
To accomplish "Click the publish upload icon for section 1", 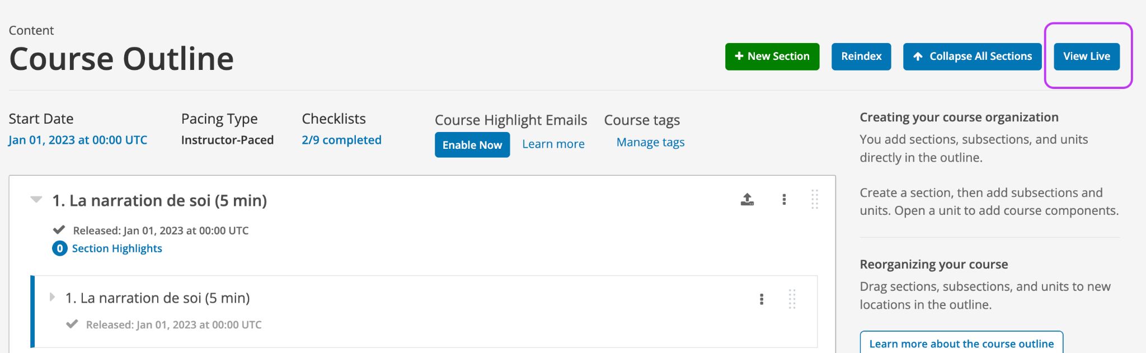I will pos(747,200).
